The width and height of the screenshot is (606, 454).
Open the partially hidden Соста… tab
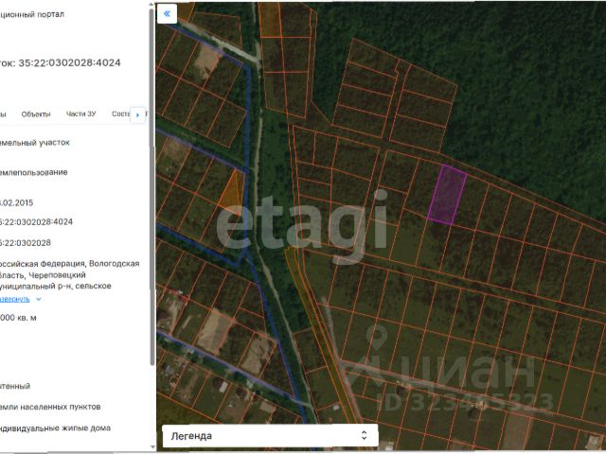pos(120,113)
